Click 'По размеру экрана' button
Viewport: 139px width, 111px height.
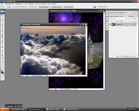[57, 7]
